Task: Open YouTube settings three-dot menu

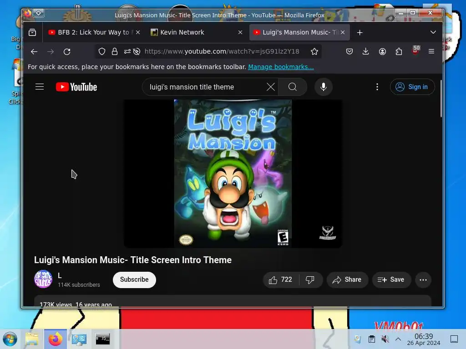Action: [x=377, y=87]
